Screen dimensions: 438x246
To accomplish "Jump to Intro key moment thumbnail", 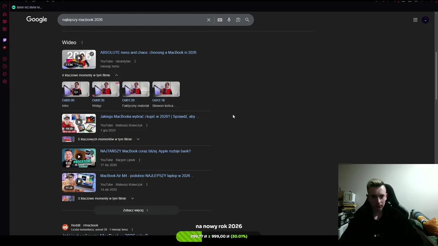I will (x=76, y=89).
